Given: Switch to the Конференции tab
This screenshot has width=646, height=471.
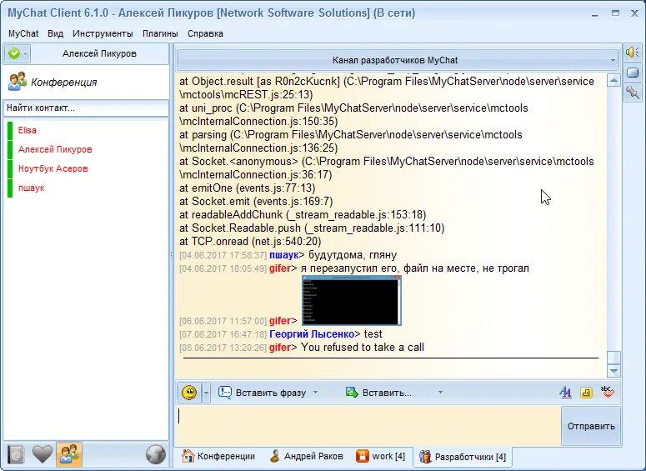Looking at the screenshot, I should pos(218,456).
